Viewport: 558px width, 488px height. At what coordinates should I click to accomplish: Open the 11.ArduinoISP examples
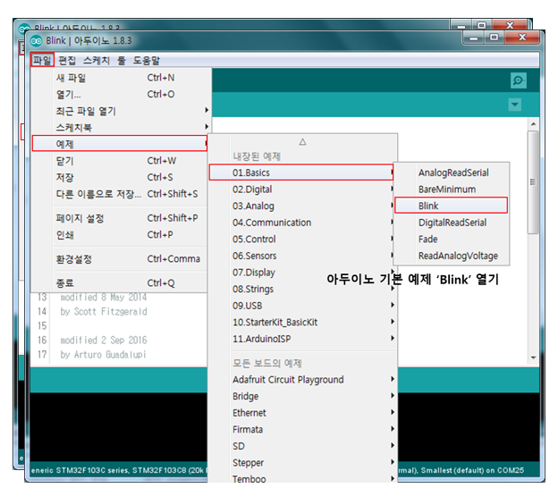[302, 339]
